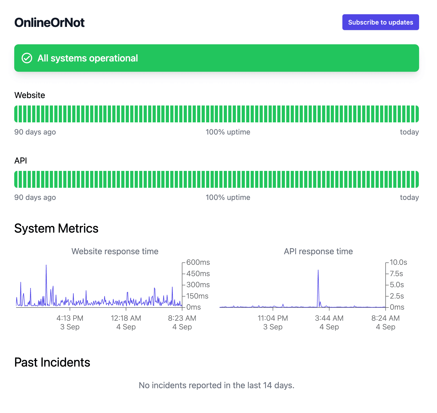Viewport: 437px width, 413px height.
Task: Click the 450ms axis label
Action: click(x=198, y=274)
